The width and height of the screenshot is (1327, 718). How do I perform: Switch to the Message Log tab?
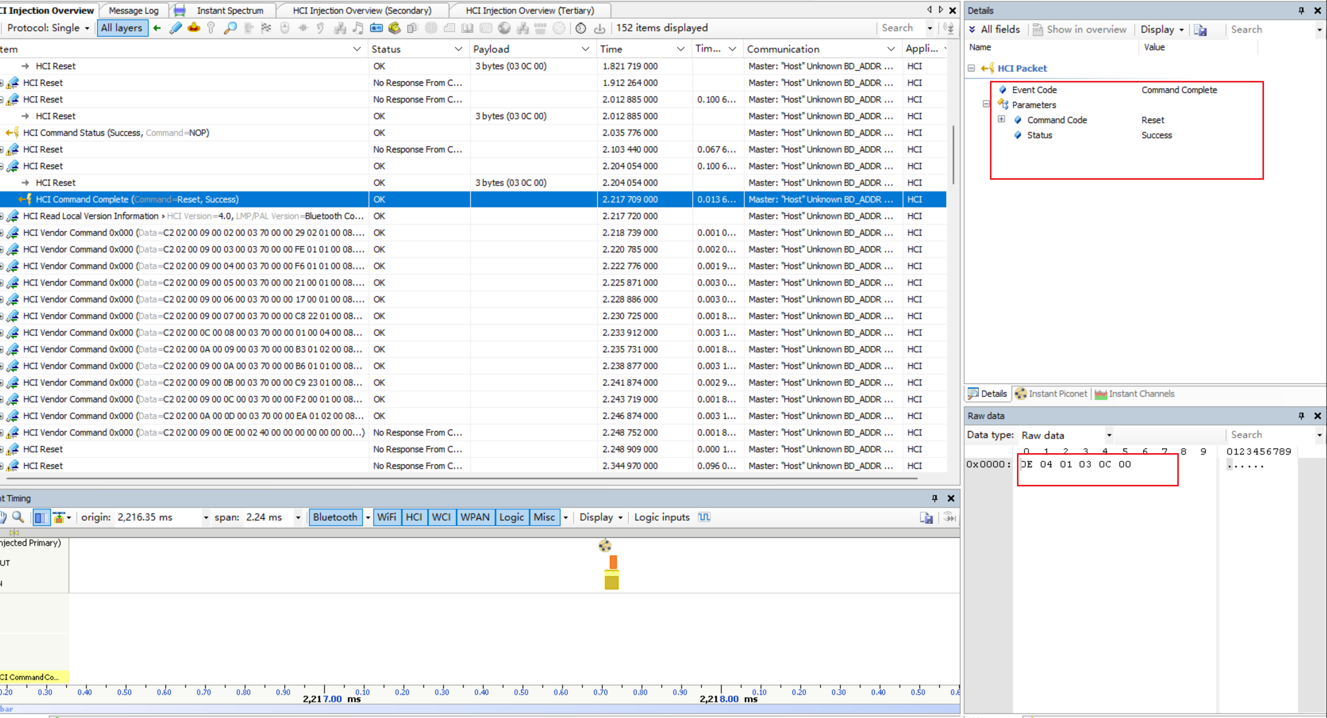[133, 11]
